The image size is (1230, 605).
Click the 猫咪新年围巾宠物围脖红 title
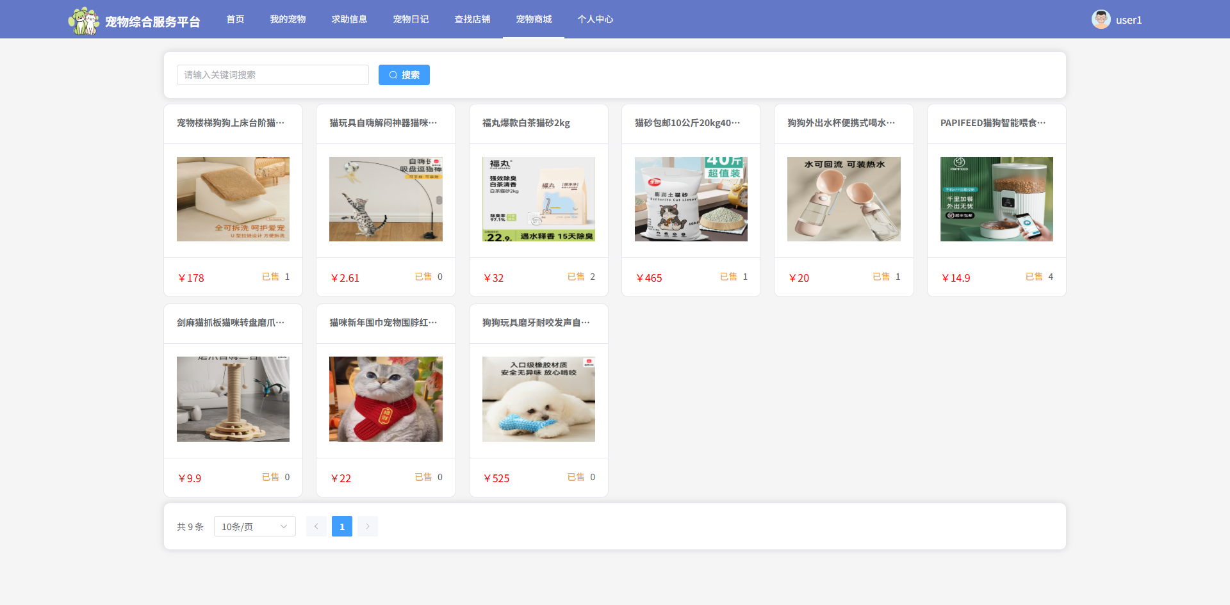pos(383,323)
